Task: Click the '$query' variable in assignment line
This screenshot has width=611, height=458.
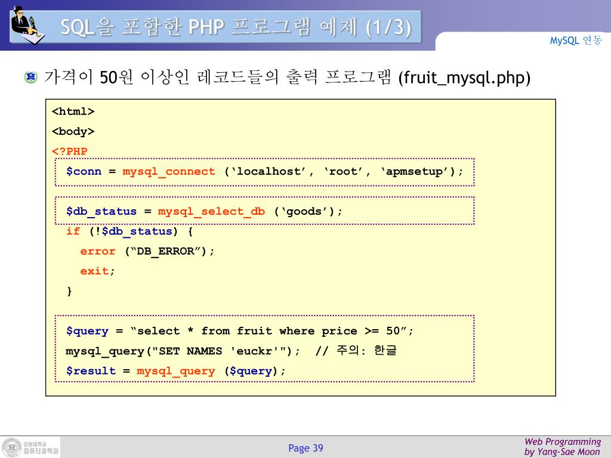Action: click(87, 331)
